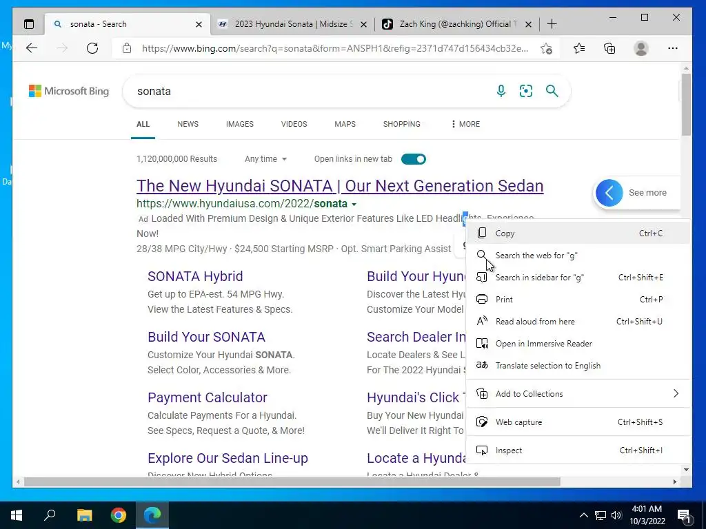Open Bing visual search camera icon
The image size is (706, 529).
coord(526,91)
